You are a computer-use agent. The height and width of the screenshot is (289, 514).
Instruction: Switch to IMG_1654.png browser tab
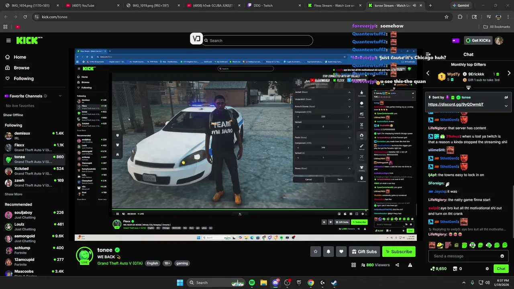[31, 6]
